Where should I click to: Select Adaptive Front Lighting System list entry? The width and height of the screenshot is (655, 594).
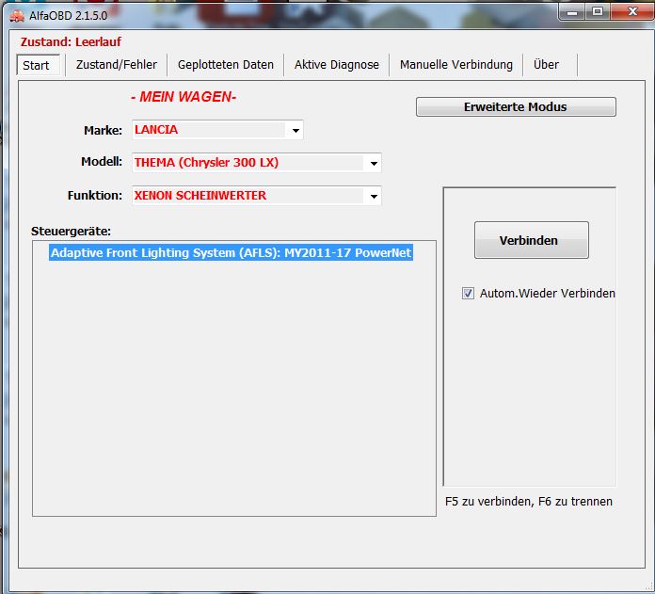tap(231, 252)
